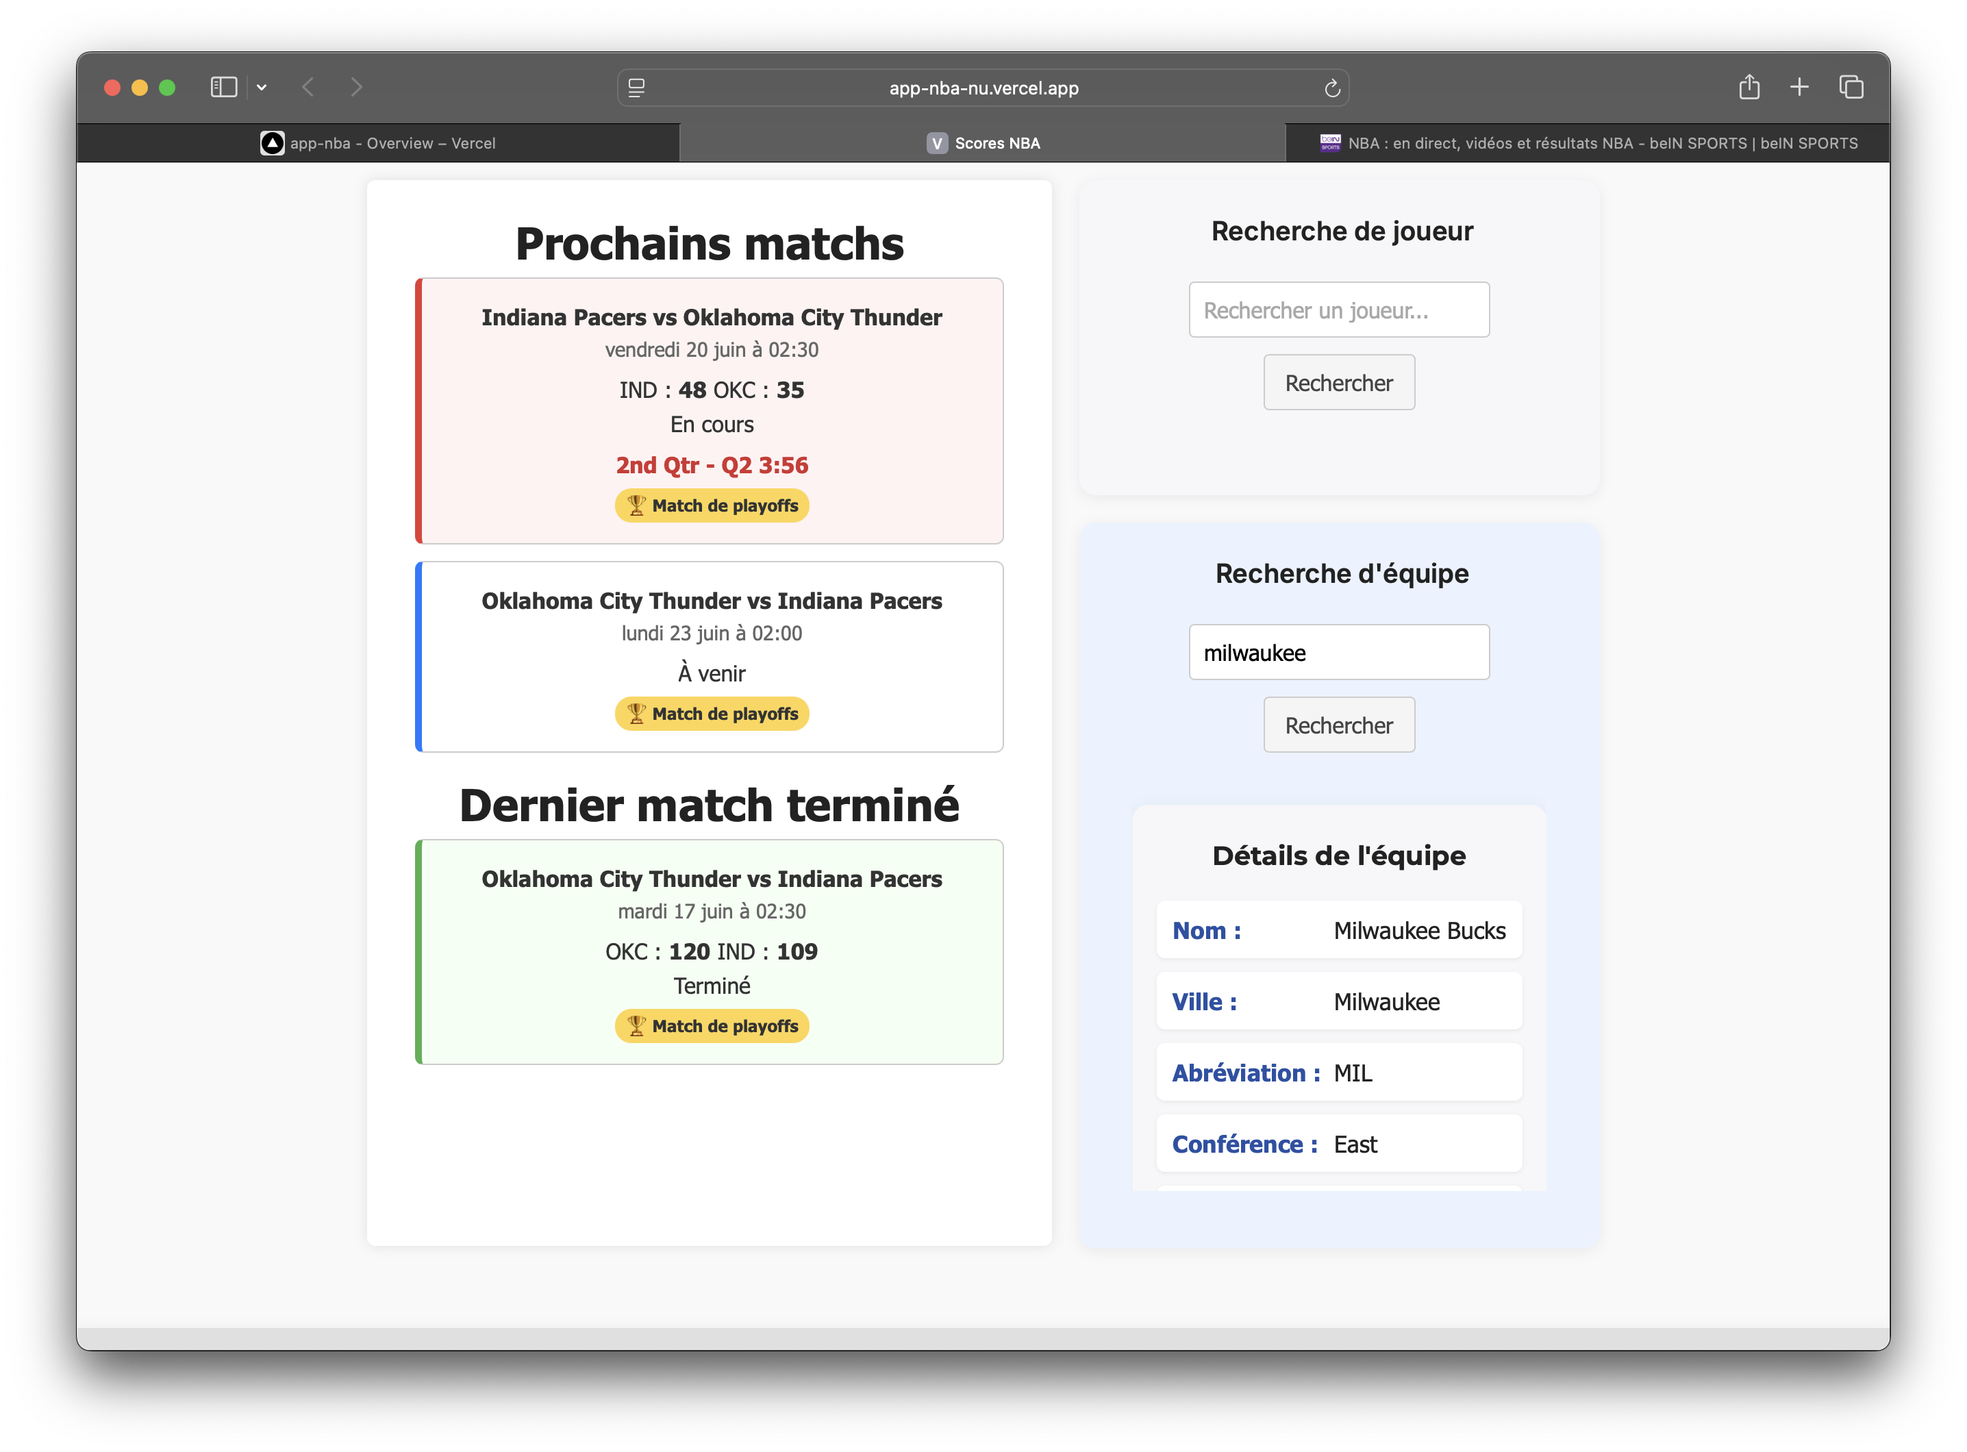Click the beIN SPORTS favicon in tab

tap(1331, 143)
